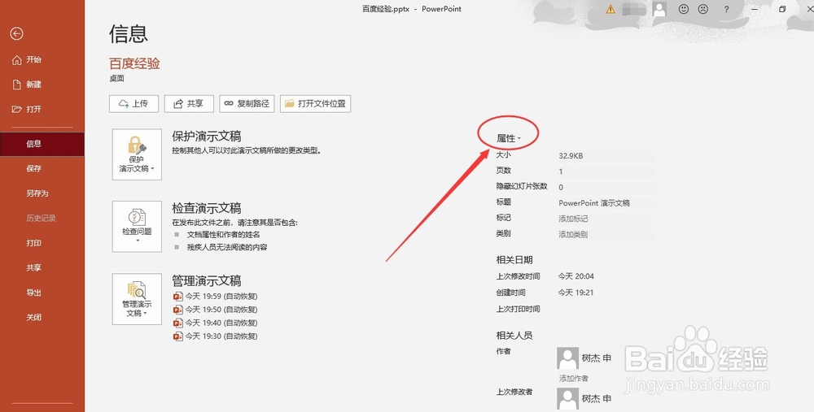Viewport: 814px width, 412px height.
Task: Click the question mark help icon
Action: (726, 9)
